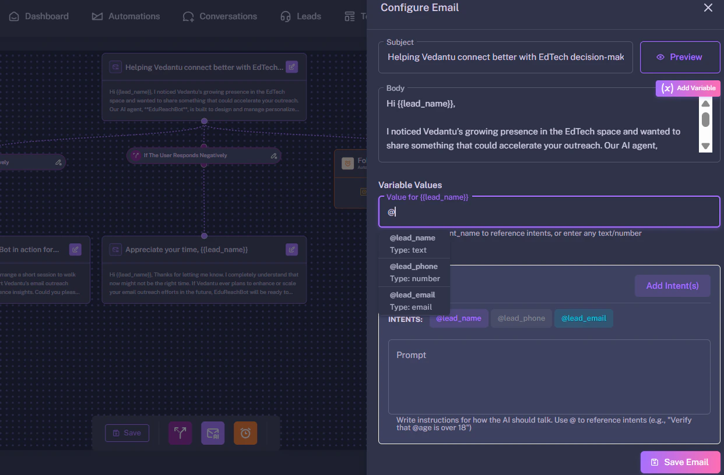The width and height of the screenshot is (724, 475).
Task: Click the Save Email button
Action: (x=680, y=462)
